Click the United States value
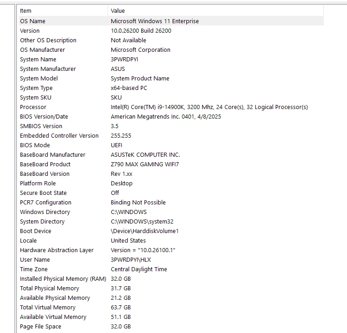Screen dimensions: 347x333 [128, 240]
